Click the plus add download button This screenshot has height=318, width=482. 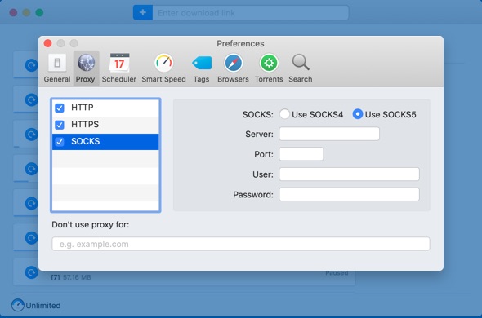pos(143,12)
